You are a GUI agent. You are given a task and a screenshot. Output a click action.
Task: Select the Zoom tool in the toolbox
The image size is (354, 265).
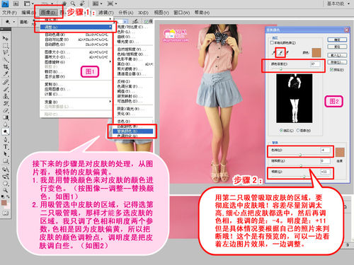pos(5,190)
